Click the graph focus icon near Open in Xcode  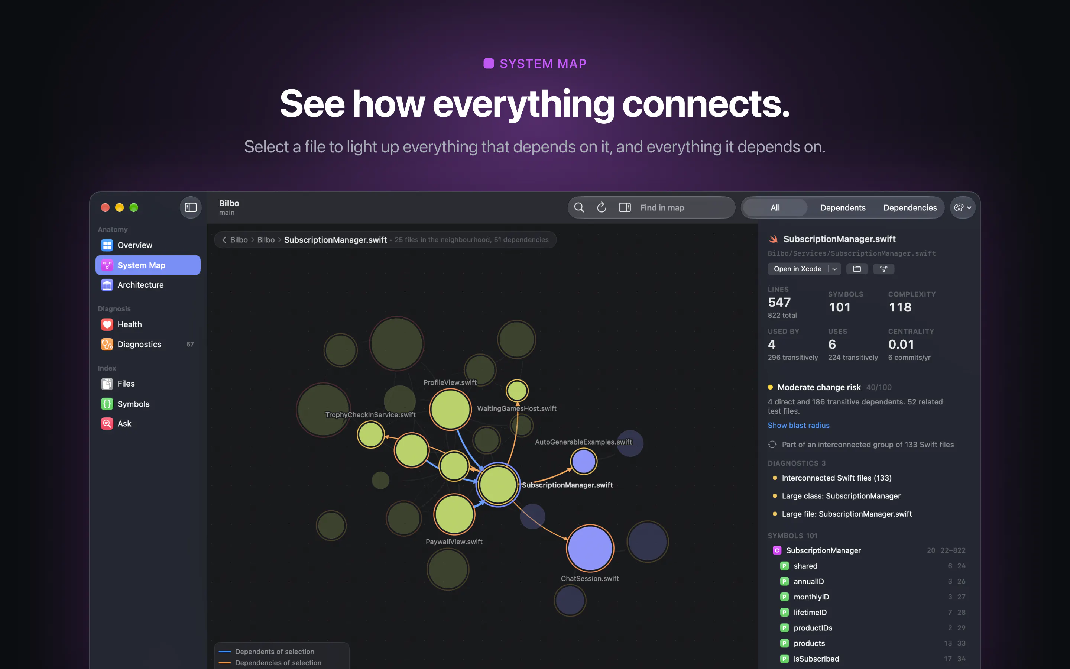tap(883, 269)
